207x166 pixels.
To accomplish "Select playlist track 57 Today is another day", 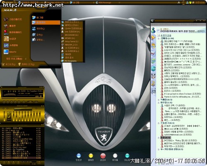I will click(x=22, y=139).
